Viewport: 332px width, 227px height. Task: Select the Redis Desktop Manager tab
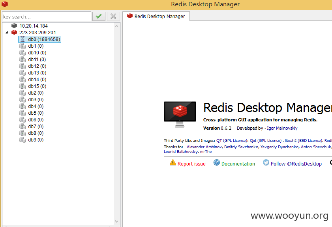tap(156, 16)
